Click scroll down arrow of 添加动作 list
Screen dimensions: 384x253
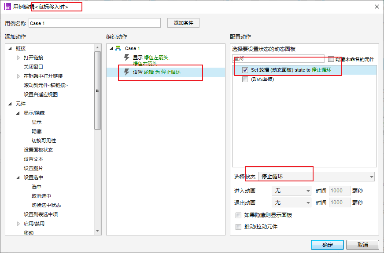[x=97, y=231]
